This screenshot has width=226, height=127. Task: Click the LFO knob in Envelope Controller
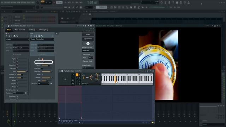click(x=96, y=80)
